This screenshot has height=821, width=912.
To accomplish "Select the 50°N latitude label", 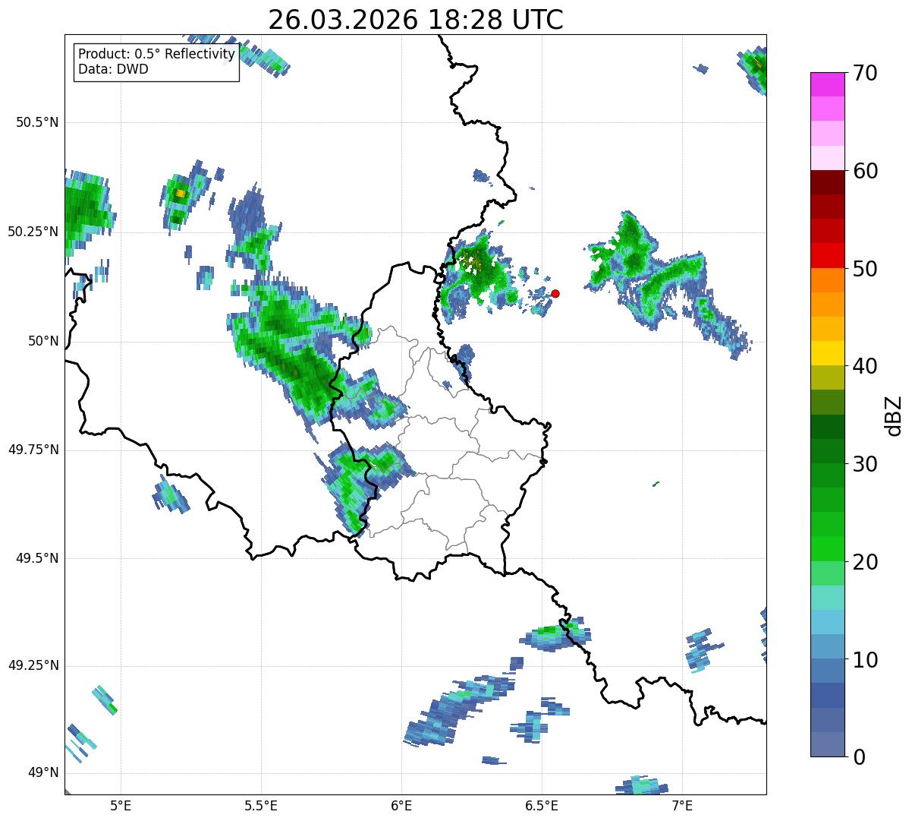I will click(42, 341).
